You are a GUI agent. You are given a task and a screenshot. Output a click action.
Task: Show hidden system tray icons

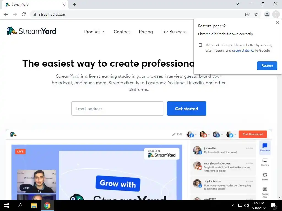tap(233, 206)
